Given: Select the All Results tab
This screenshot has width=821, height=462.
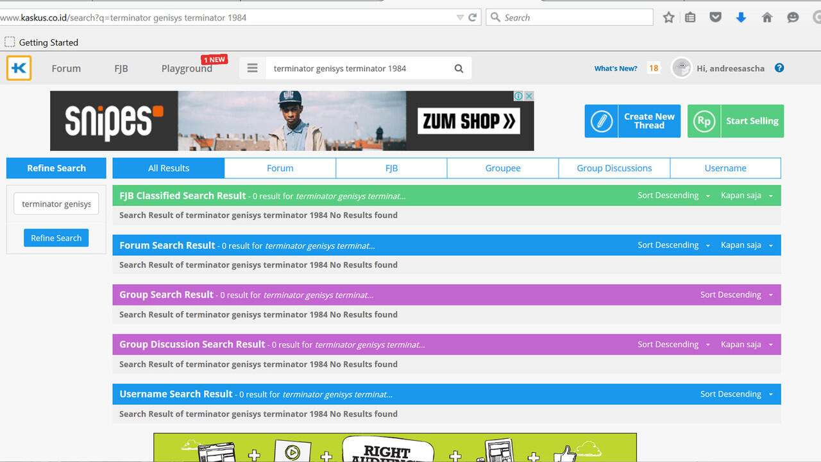Looking at the screenshot, I should 169,168.
